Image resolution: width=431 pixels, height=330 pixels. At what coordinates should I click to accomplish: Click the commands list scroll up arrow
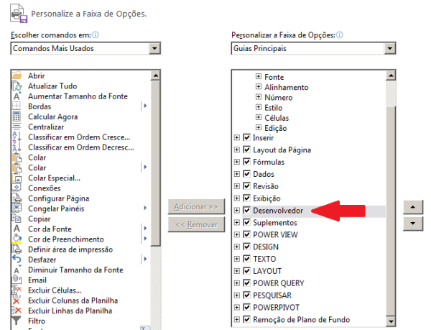[x=156, y=75]
